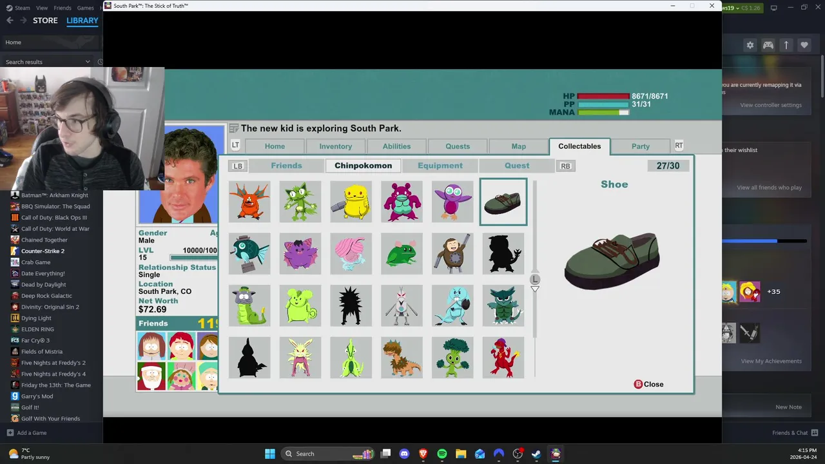The width and height of the screenshot is (825, 464).
Task: Select the teal fish with briefcase Chinpokomon
Action: pos(249,254)
